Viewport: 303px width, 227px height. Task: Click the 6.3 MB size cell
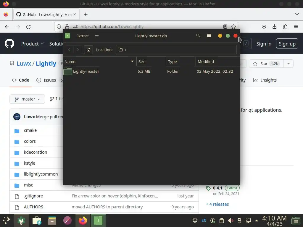pyautogui.click(x=144, y=72)
